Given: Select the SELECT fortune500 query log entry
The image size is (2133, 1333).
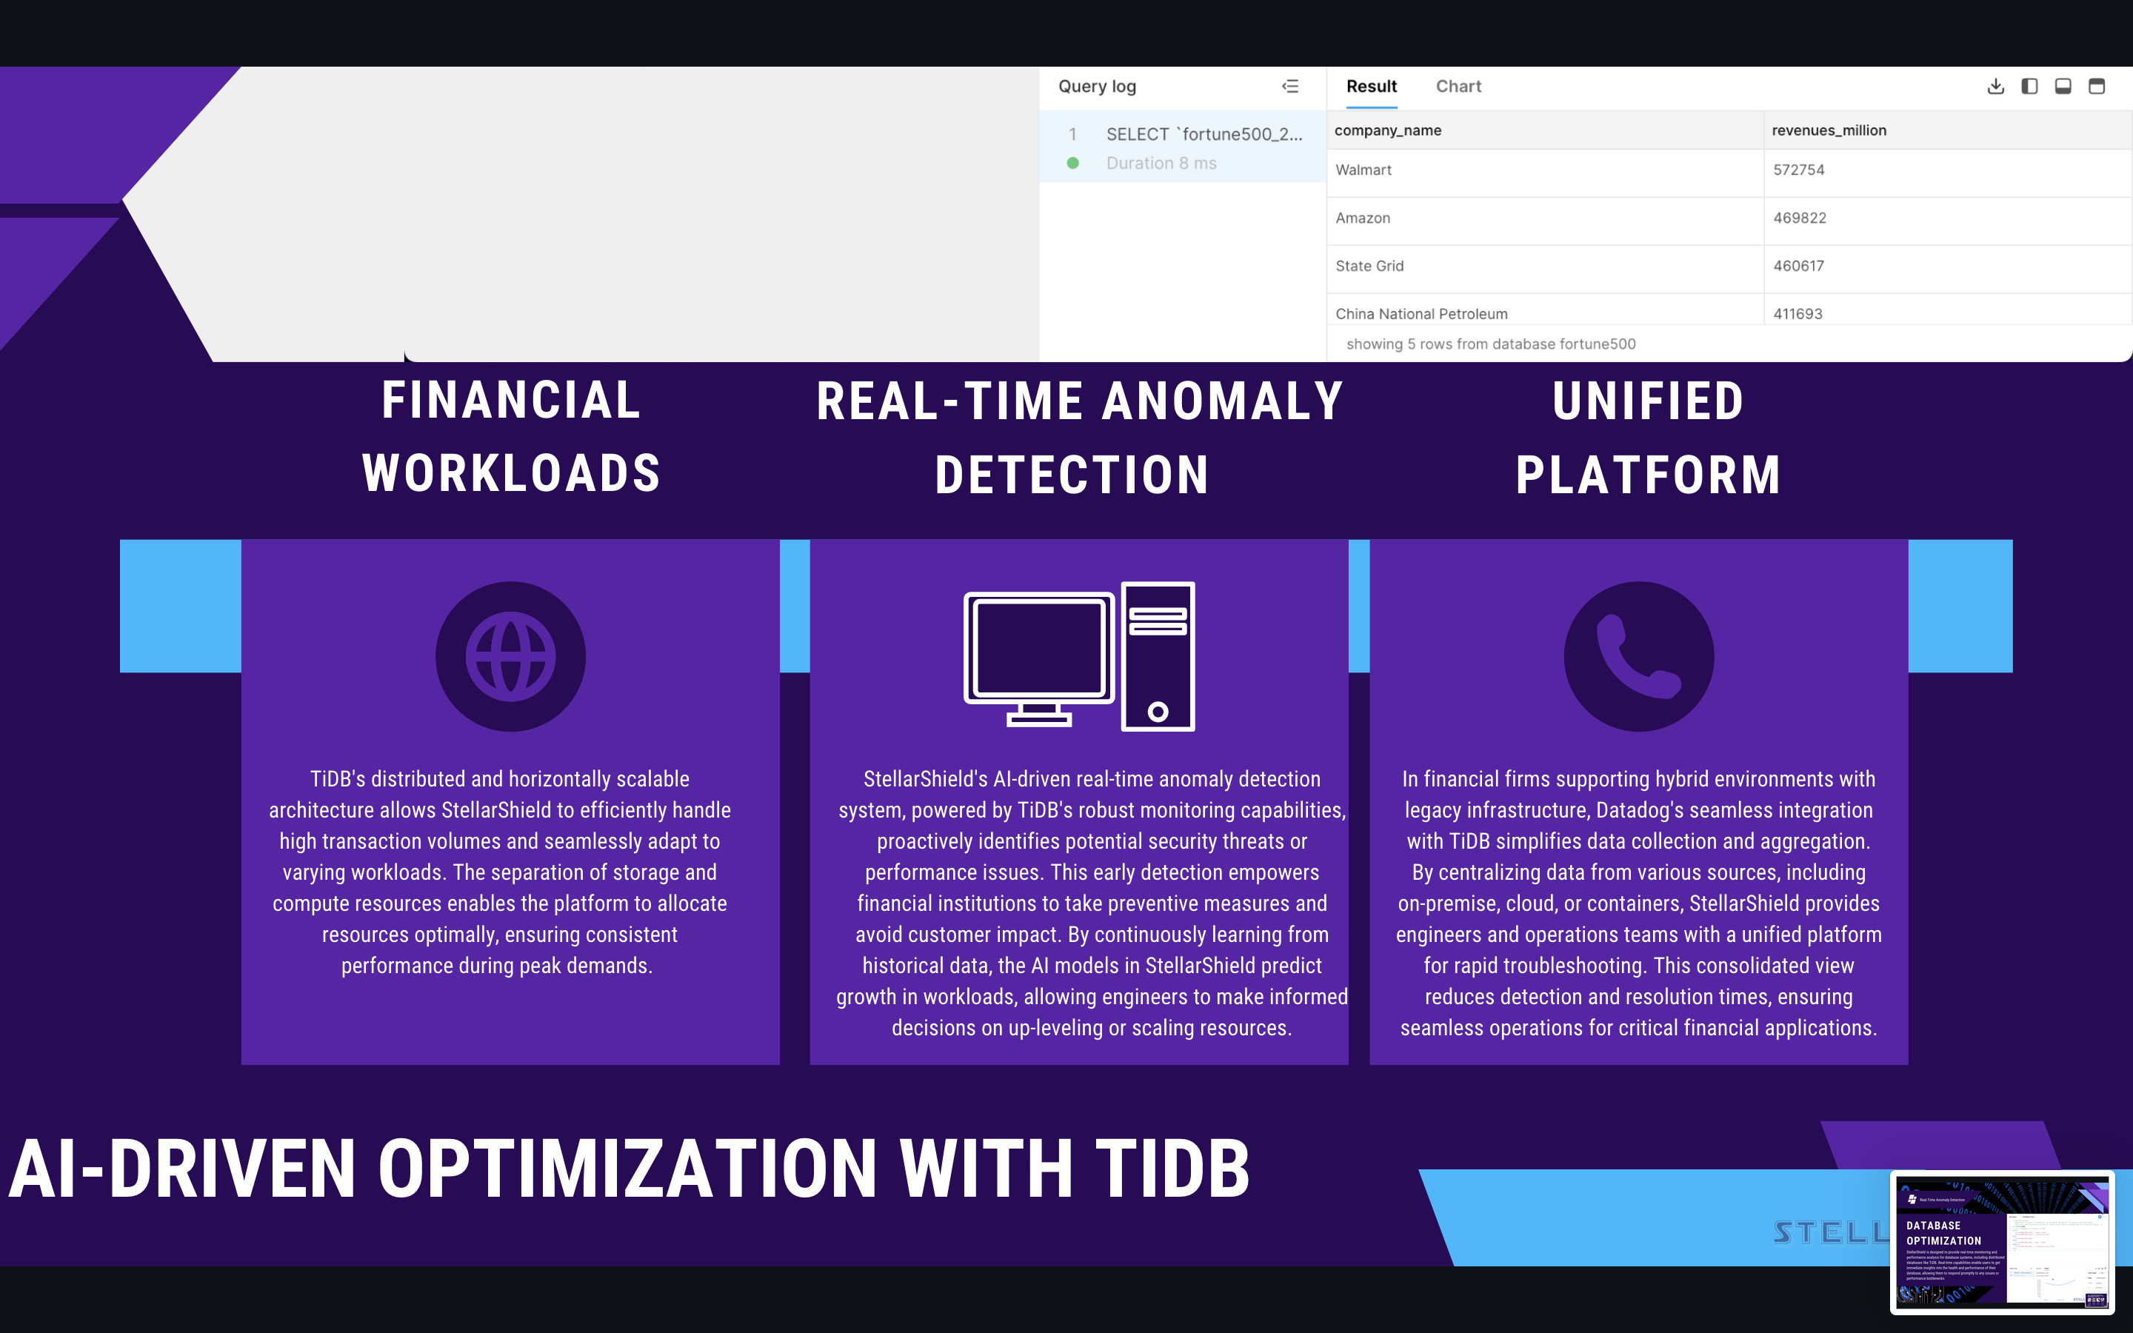Looking at the screenshot, I should (x=1203, y=134).
